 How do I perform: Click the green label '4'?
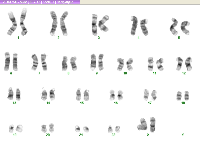(139, 38)
